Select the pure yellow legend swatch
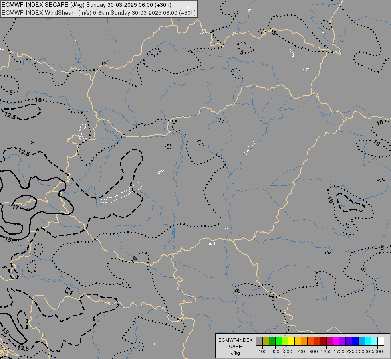This screenshot has height=359, width=391. pyautogui.click(x=292, y=341)
